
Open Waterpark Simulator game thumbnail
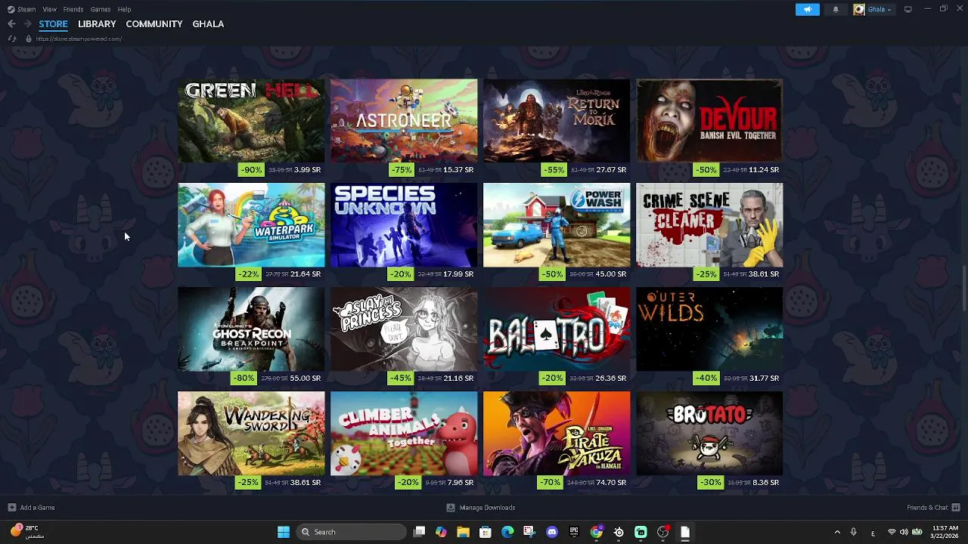251,225
